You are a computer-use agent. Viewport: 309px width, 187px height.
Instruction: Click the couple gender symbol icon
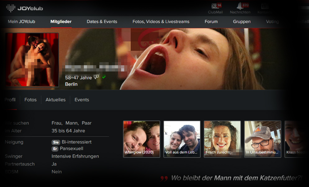[x=97, y=76]
